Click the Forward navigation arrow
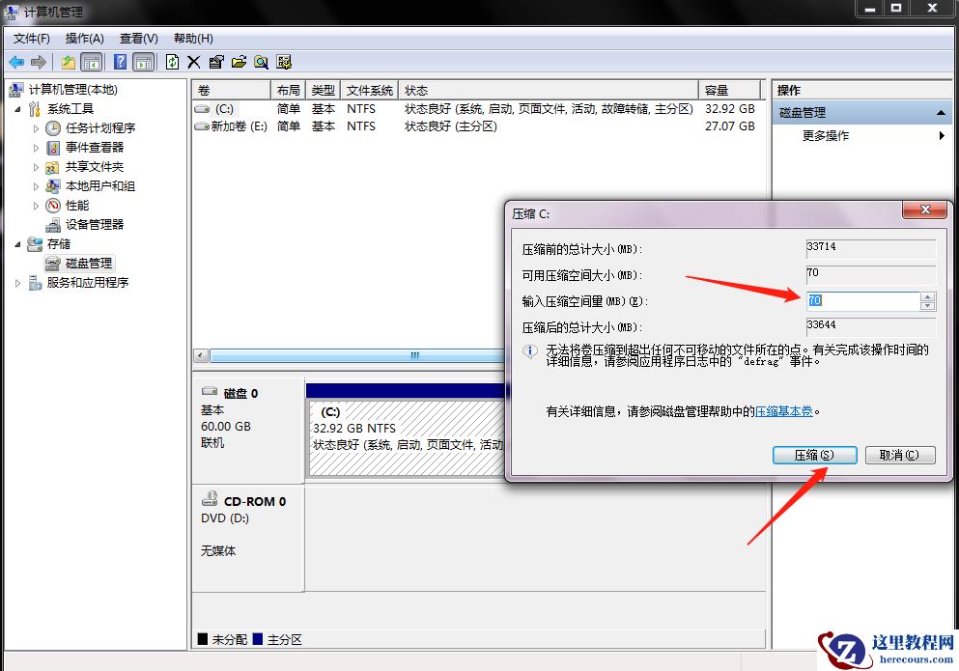The height and width of the screenshot is (671, 959). 37,61
